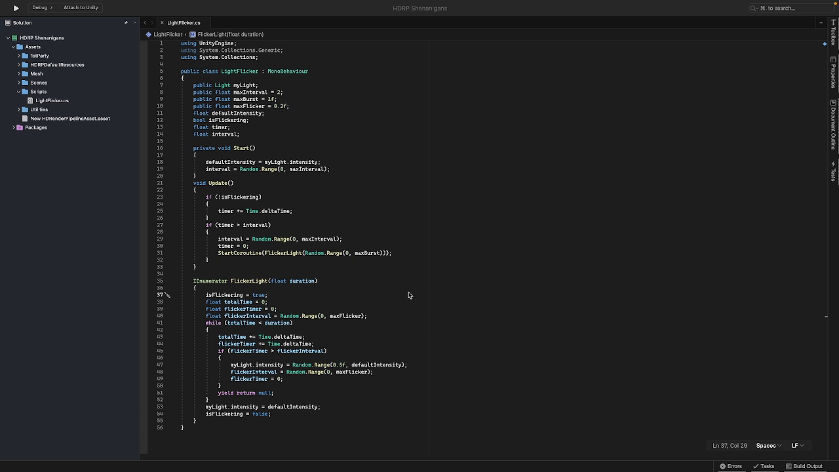Image resolution: width=839 pixels, height=472 pixels.
Task: Click Attach to Unity target
Action: [x=81, y=8]
